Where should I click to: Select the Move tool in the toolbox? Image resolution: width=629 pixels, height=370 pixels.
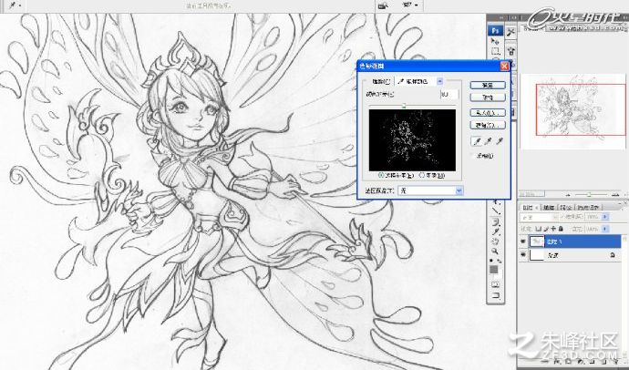pos(495,41)
